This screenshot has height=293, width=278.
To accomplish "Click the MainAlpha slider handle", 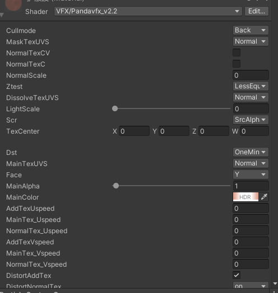I will coord(116,186).
